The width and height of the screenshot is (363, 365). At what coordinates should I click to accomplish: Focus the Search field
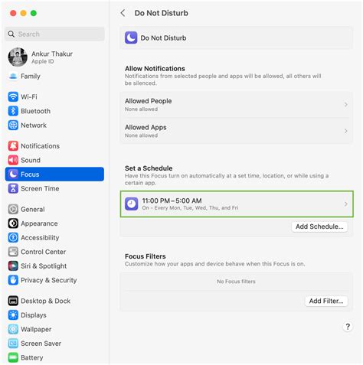pyautogui.click(x=54, y=34)
